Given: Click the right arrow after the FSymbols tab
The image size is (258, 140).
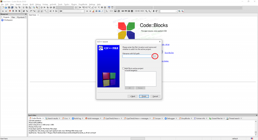Looking at the screenshot, I should click(x=26, y=17).
